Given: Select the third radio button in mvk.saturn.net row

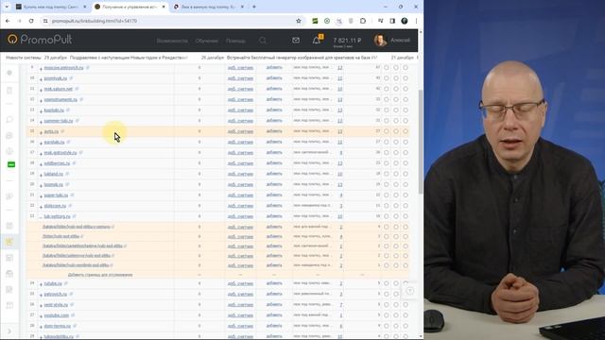Looking at the screenshot, I should (406, 89).
